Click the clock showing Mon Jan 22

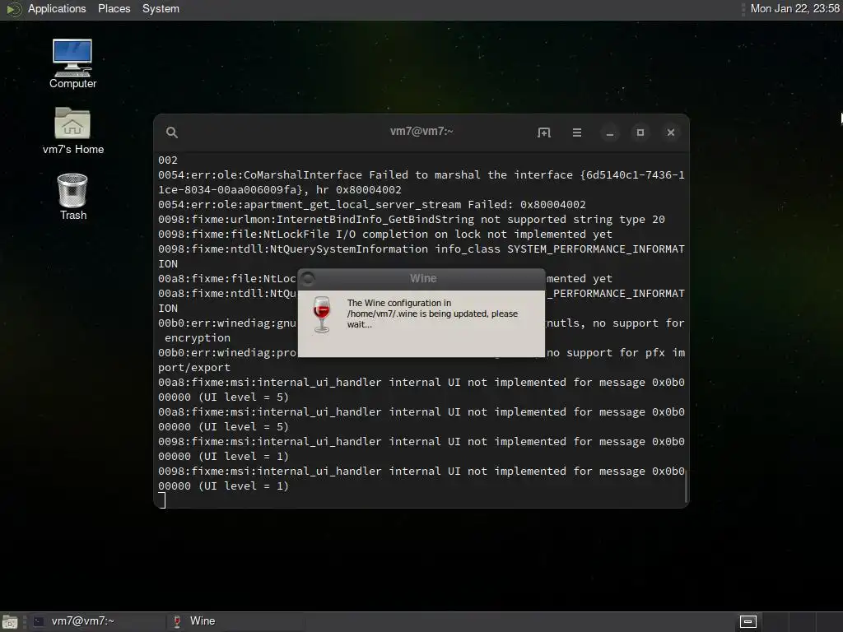[794, 8]
